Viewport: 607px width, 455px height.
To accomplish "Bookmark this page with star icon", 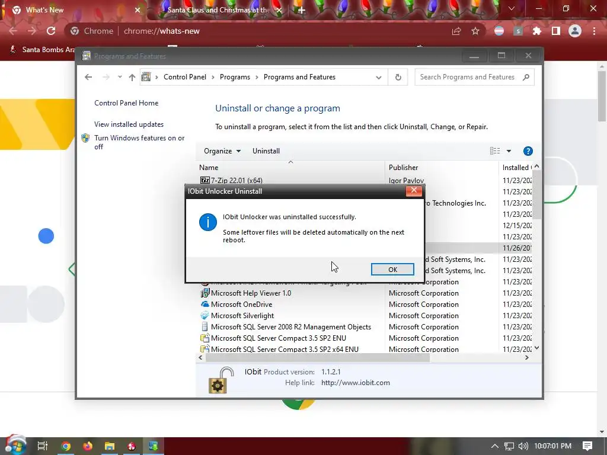I will 475,31.
